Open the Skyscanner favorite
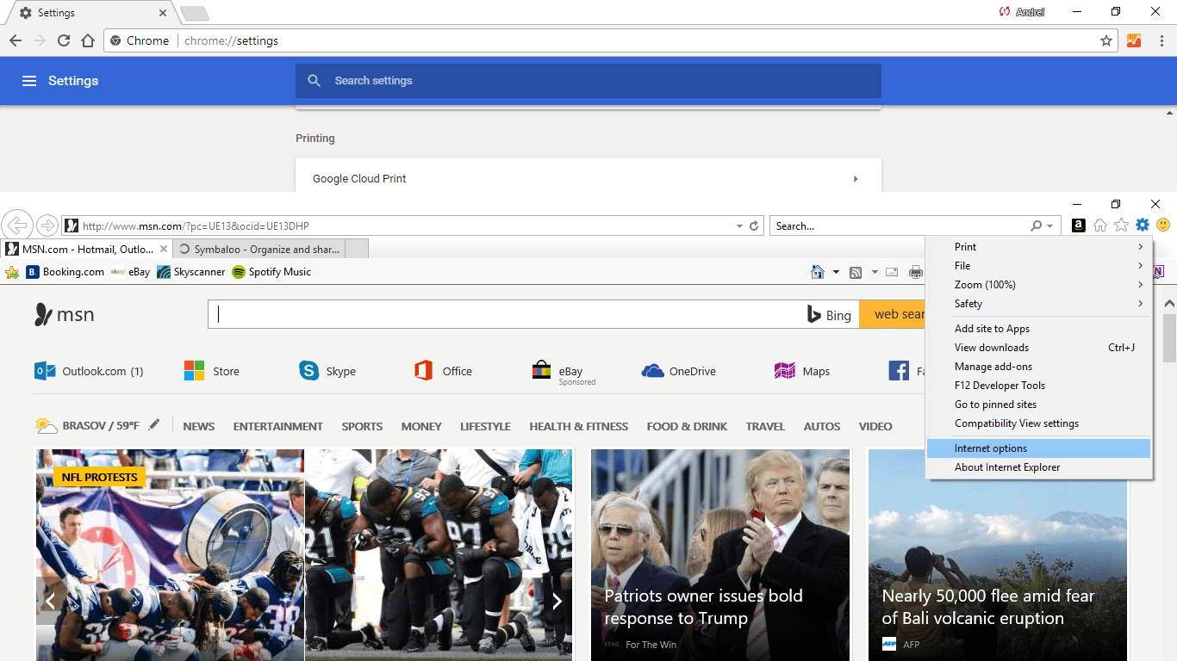1177x661 pixels. (191, 272)
